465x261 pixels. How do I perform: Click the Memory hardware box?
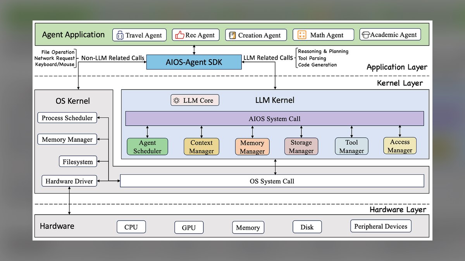248,227
